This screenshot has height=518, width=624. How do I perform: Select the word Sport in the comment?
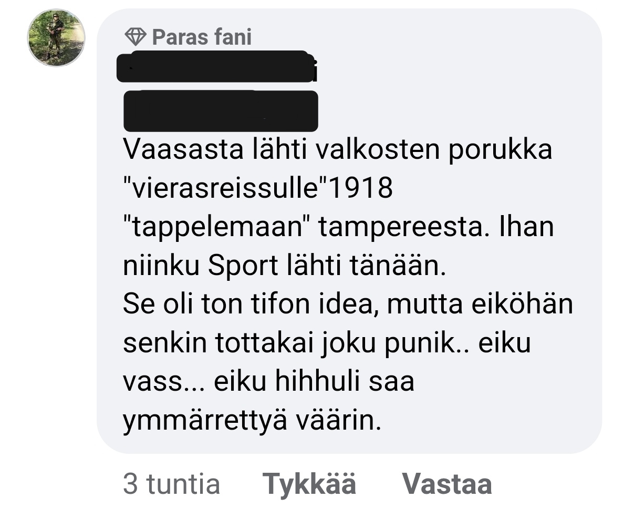[243, 266]
